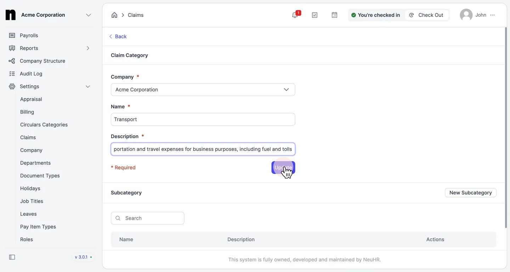Open the Acme Corporation company switcher chevron
The width and height of the screenshot is (510, 272).
(x=89, y=15)
